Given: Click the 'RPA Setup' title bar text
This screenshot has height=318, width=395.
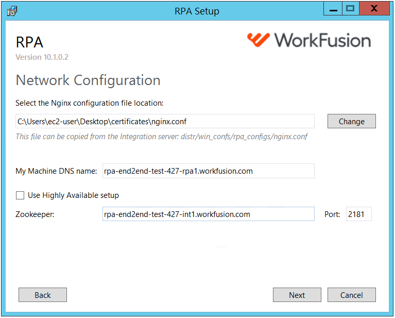Looking at the screenshot, I should pos(197,11).
